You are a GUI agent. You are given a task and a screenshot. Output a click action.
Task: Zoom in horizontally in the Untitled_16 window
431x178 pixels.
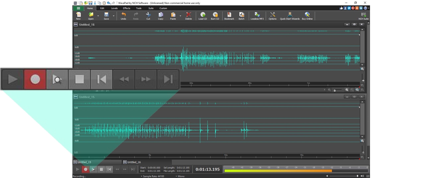pos(347,90)
